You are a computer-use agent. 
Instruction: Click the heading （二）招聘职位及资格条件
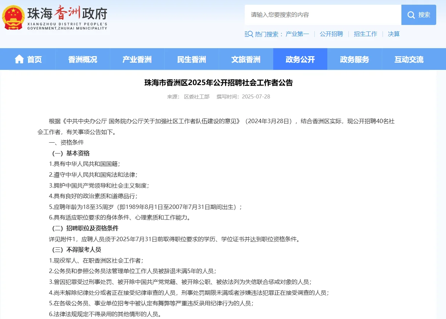point(84,228)
